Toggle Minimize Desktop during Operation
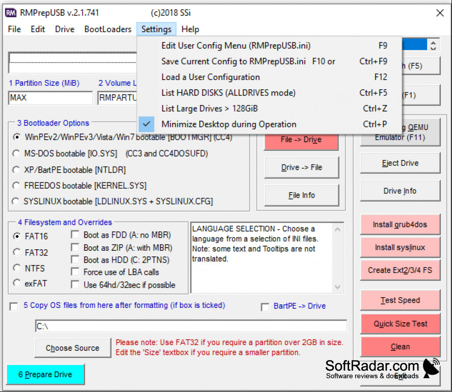Image resolution: width=452 pixels, height=392 pixels. pos(269,124)
